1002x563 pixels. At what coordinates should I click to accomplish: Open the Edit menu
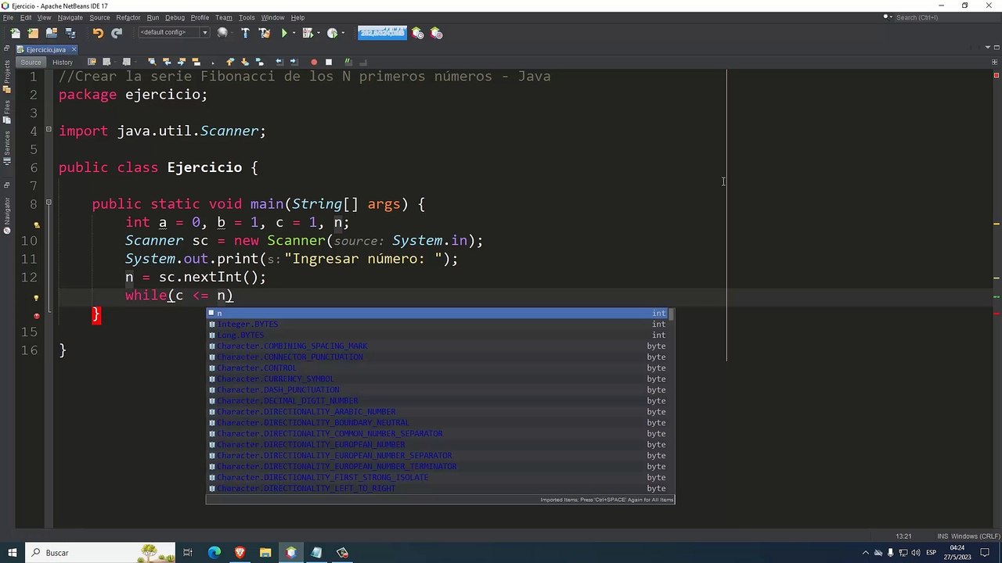pyautogui.click(x=26, y=17)
